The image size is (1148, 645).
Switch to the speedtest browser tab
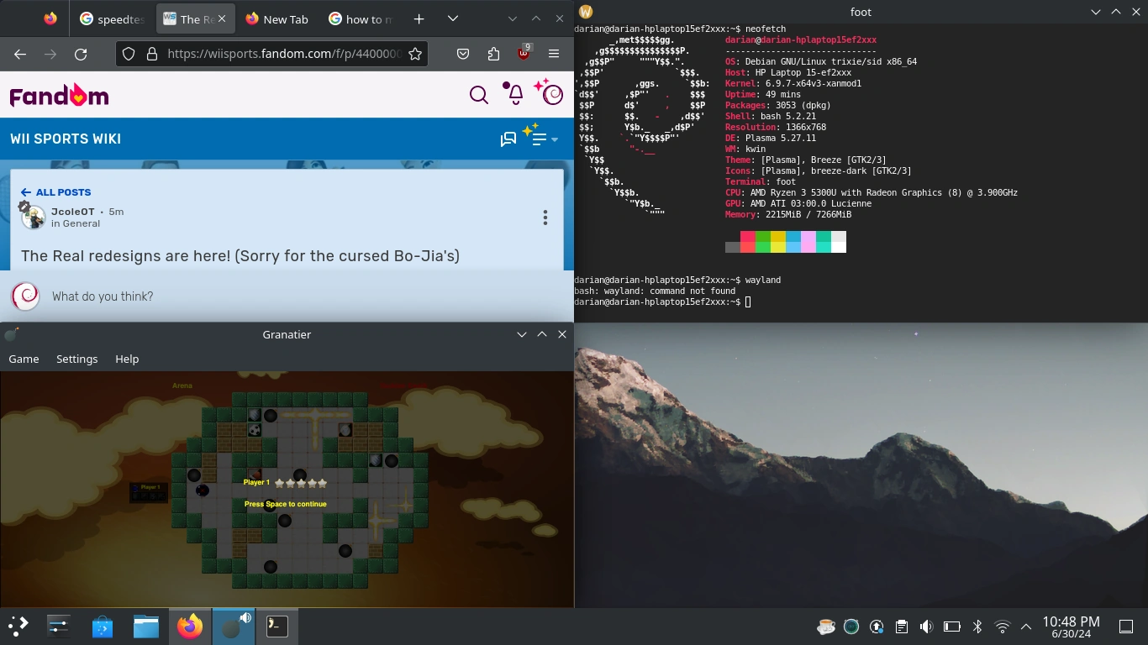118,18
